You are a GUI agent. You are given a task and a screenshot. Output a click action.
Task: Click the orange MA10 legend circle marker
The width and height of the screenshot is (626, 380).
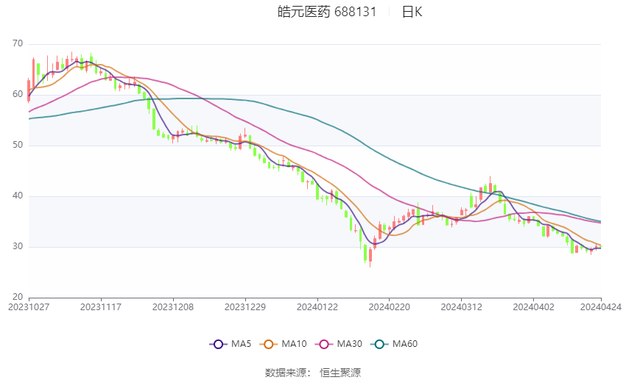[x=269, y=344]
